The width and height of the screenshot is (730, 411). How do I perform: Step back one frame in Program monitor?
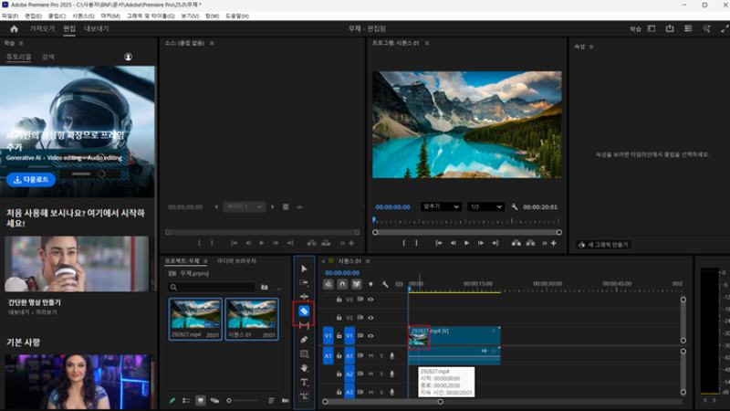pos(453,243)
